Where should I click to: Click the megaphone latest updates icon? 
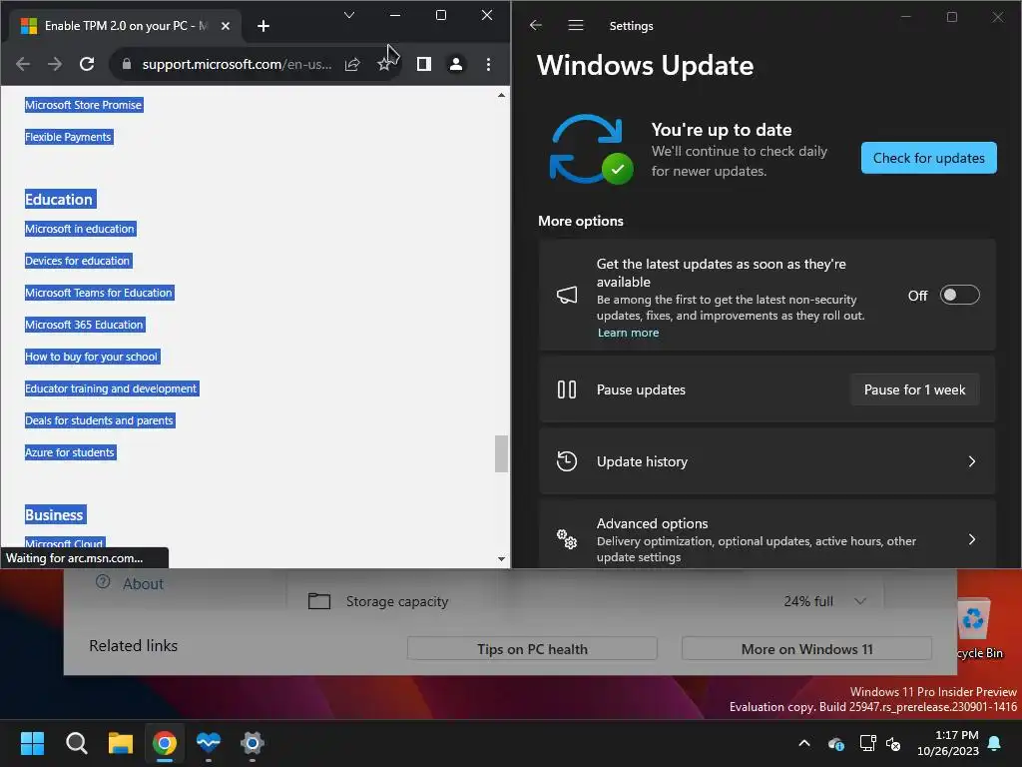(x=567, y=295)
